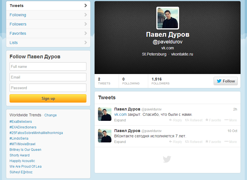Retweet the 10 Oct tweet
Screen dimensions: 247x180
pyautogui.click(x=194, y=142)
